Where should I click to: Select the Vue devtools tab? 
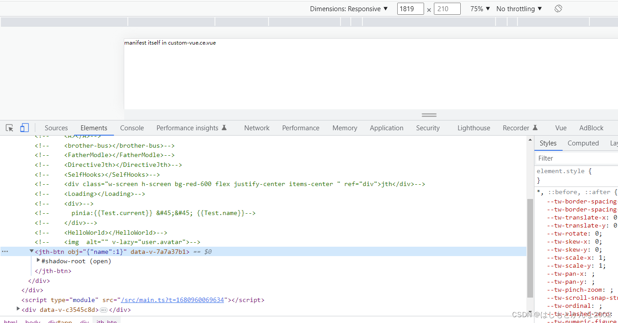pyautogui.click(x=560, y=128)
